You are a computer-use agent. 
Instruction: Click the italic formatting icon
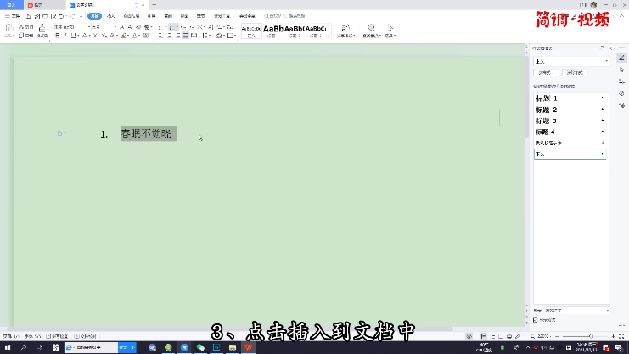(66, 37)
